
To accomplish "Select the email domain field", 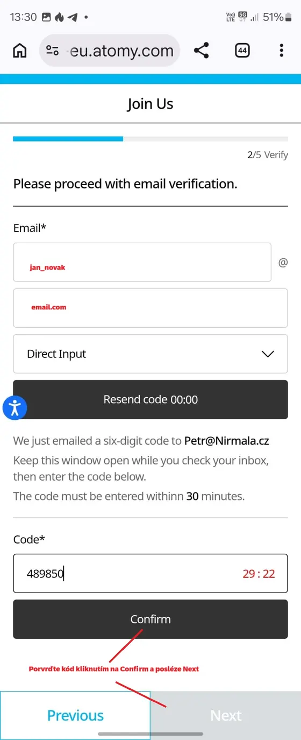I will pyautogui.click(x=150, y=308).
